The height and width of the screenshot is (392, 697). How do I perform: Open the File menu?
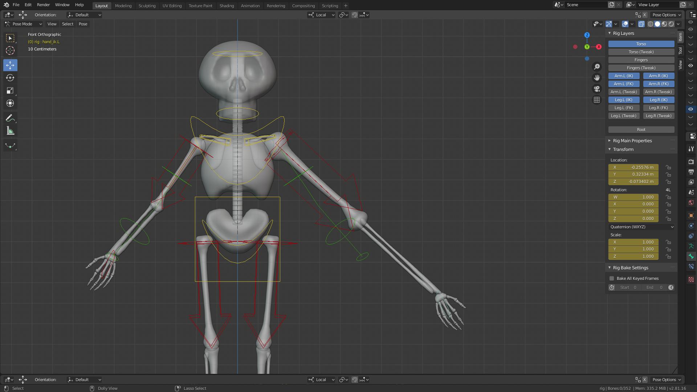pos(16,5)
